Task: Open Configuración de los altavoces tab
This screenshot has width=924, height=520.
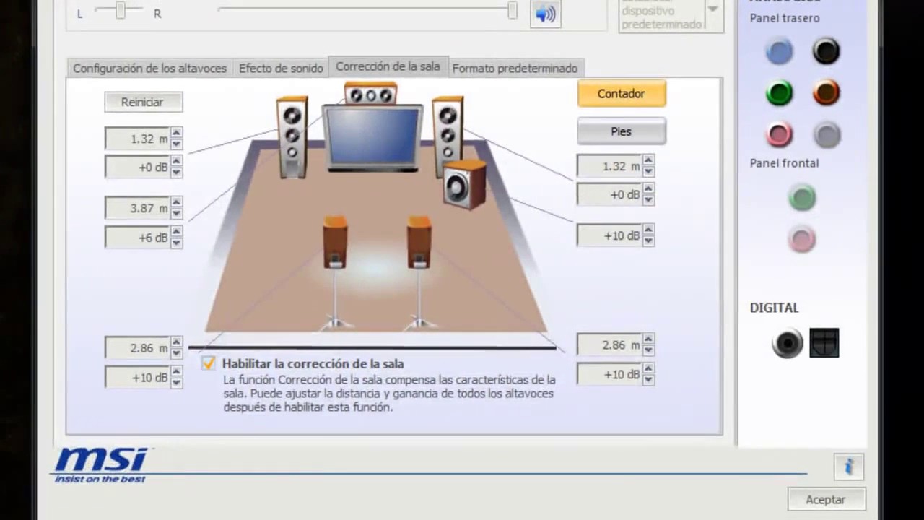Action: pyautogui.click(x=149, y=68)
